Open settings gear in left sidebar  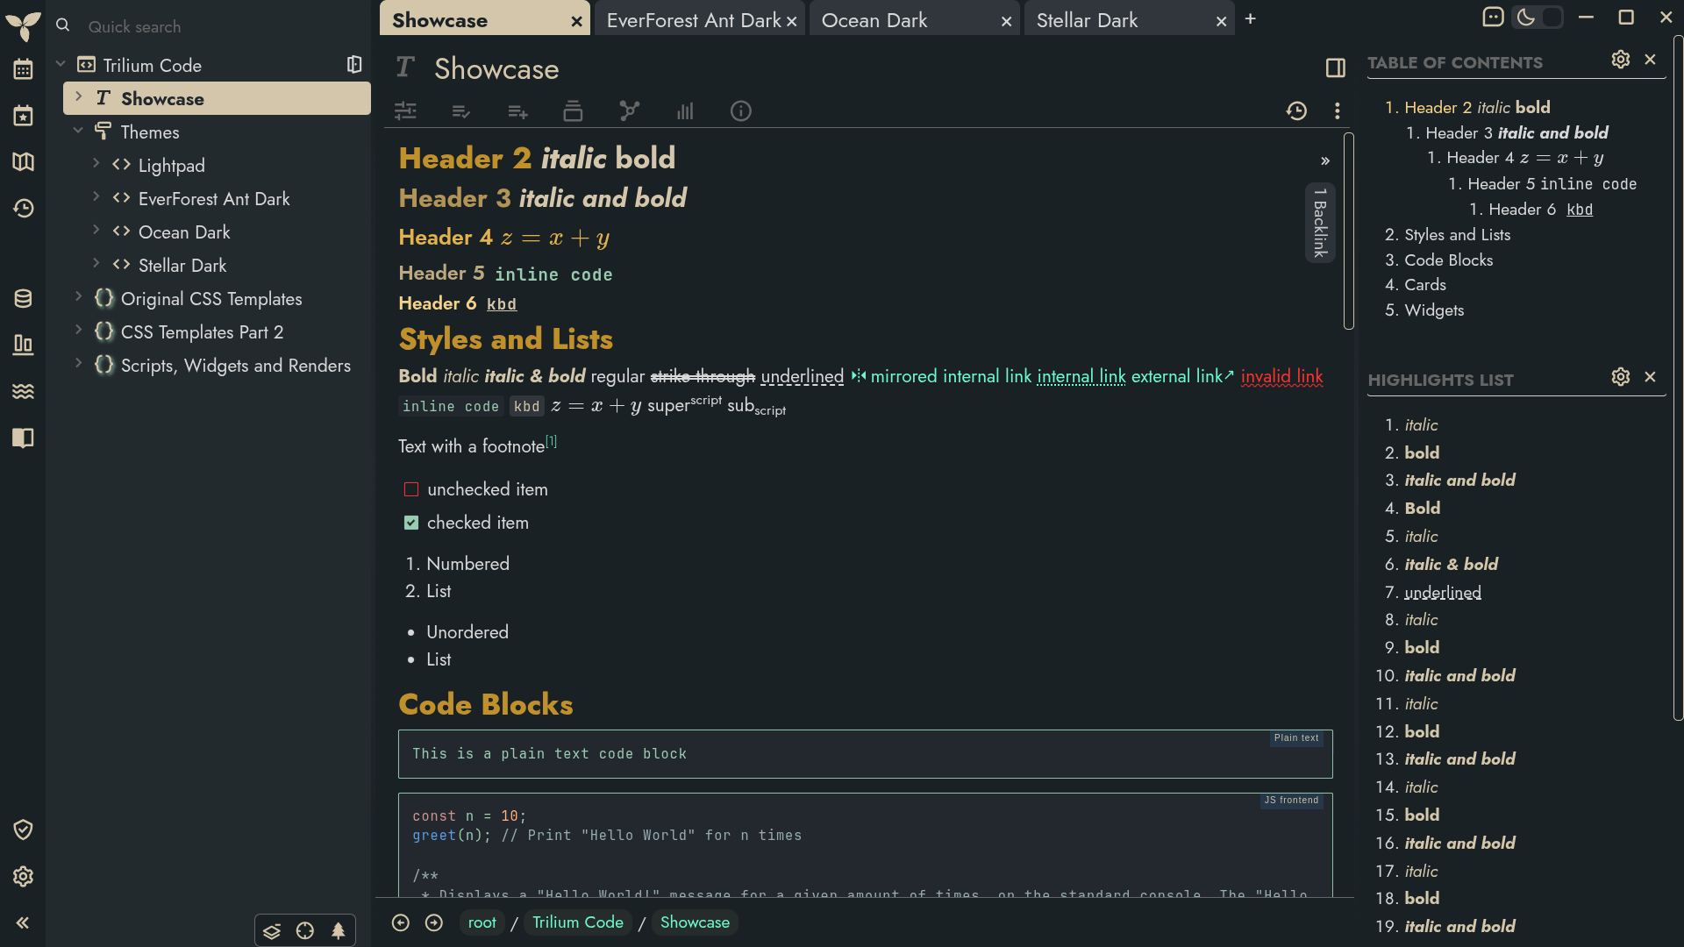pyautogui.click(x=23, y=876)
